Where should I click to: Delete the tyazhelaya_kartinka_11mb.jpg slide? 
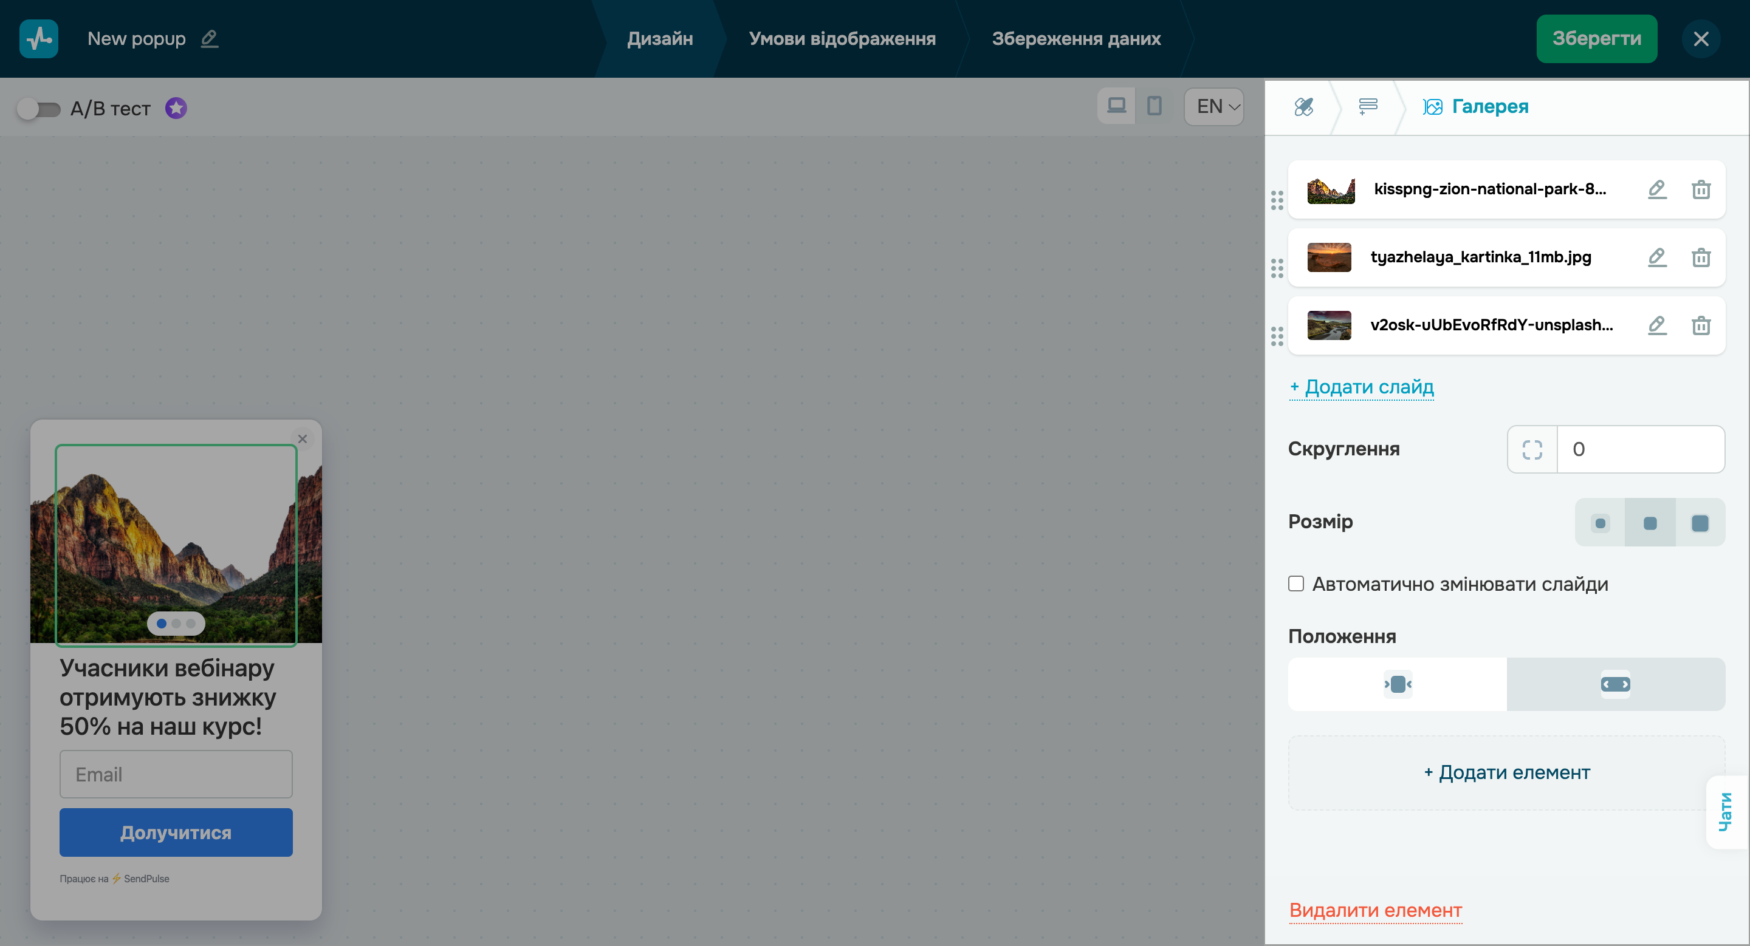(1700, 257)
